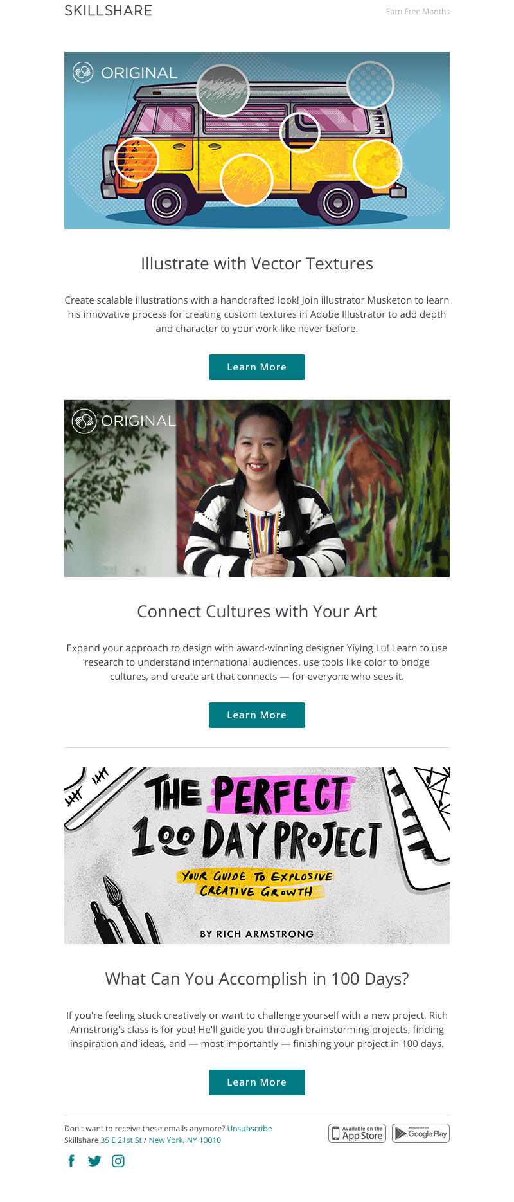Open the Yiying Lu class photo
514x1202 pixels.
pos(257,488)
